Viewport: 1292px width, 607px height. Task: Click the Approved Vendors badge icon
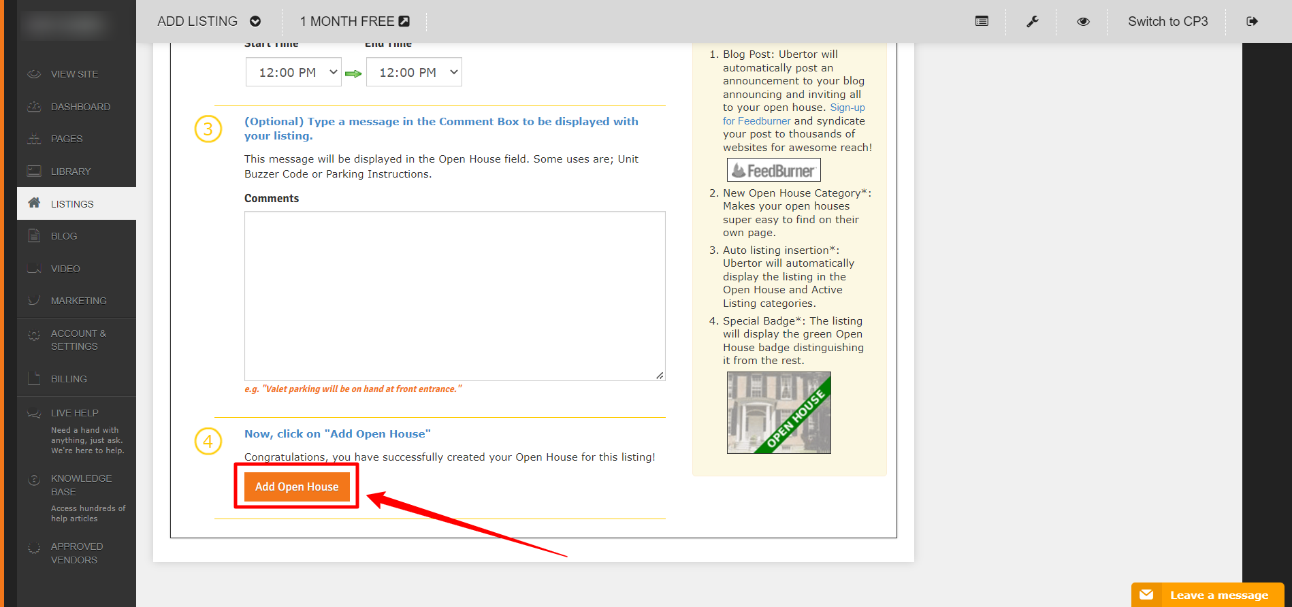34,548
